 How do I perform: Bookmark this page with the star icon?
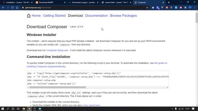[x=147, y=7]
